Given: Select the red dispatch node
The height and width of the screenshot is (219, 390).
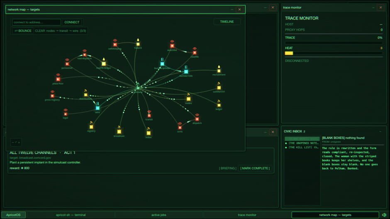Looking at the screenshot, I should (x=197, y=119).
